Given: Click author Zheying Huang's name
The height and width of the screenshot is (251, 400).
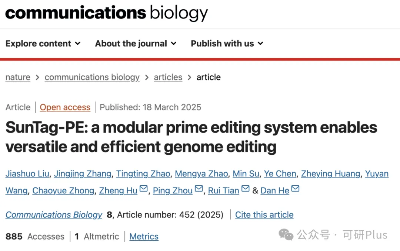Looking at the screenshot, I should tap(330, 174).
